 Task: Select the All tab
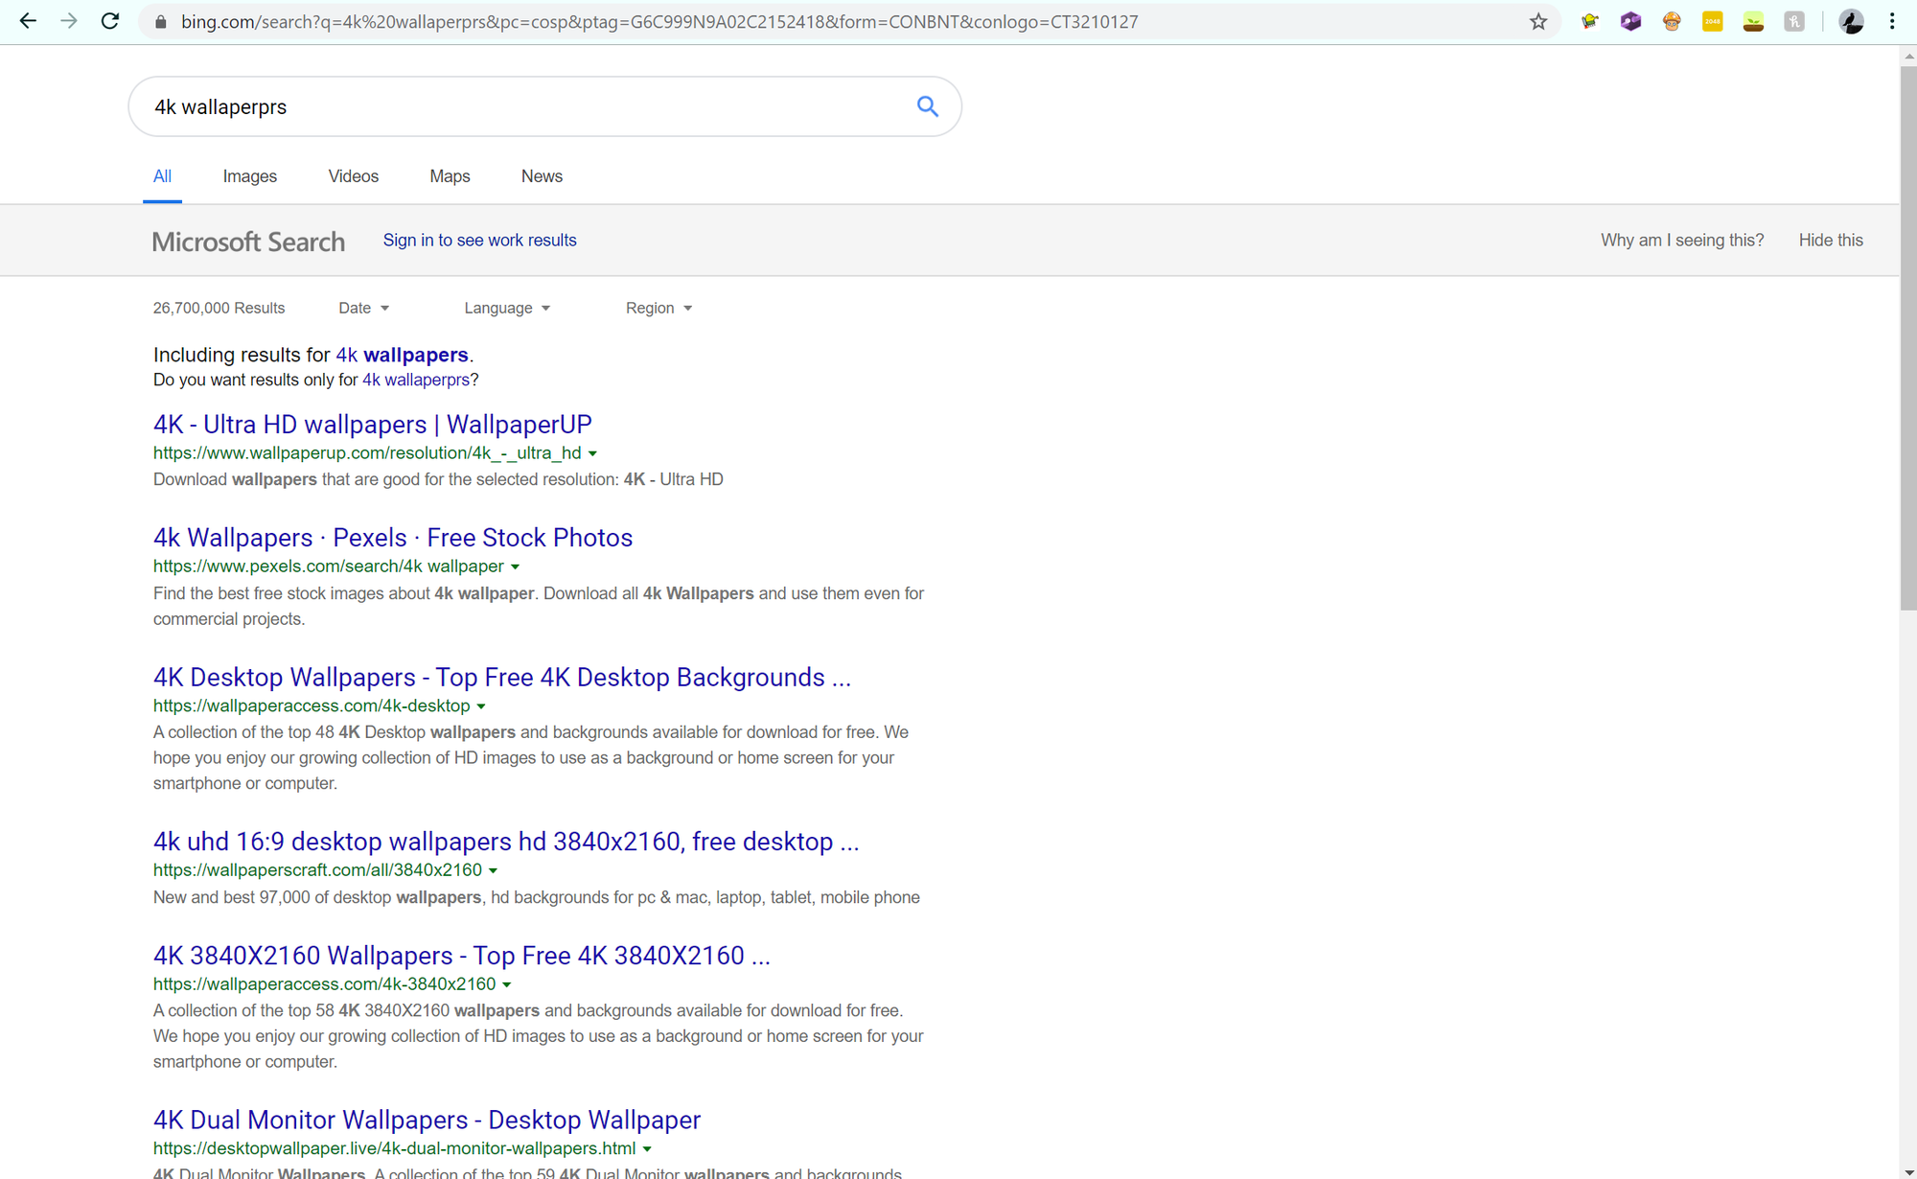tap(162, 176)
